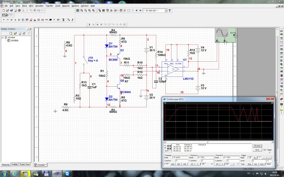Image resolution: width=284 pixels, height=177 pixels.
Task: Open the grapher icon dropdown arrow
Action: click(x=118, y=11)
